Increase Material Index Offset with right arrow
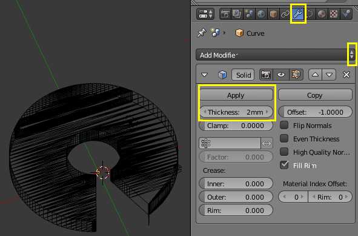 click(x=302, y=197)
